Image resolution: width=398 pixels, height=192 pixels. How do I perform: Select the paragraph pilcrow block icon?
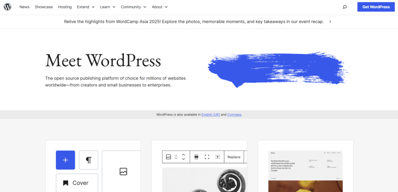tap(89, 160)
